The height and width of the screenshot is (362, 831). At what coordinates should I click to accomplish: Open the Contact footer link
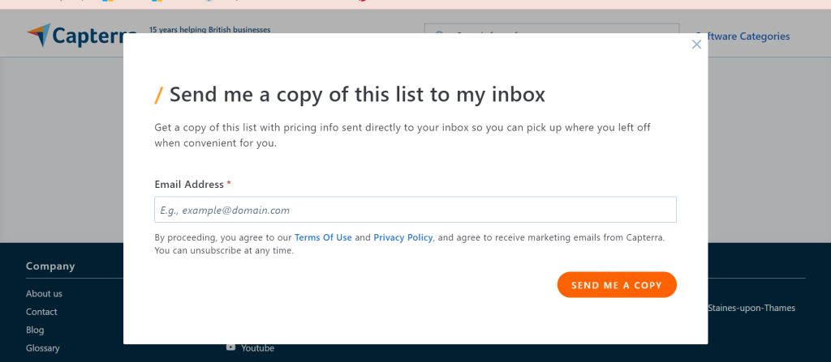(x=41, y=312)
